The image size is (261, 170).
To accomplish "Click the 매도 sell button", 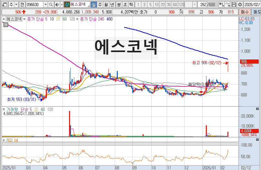I will 257,12.
